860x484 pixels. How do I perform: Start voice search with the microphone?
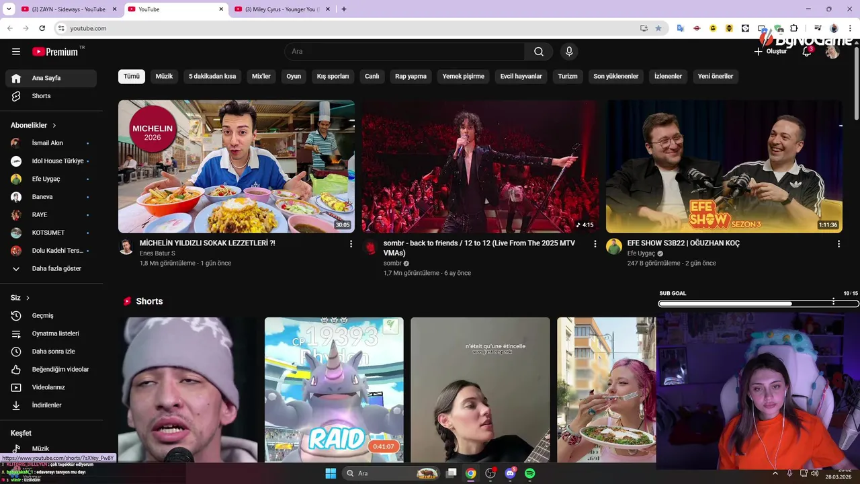click(569, 52)
